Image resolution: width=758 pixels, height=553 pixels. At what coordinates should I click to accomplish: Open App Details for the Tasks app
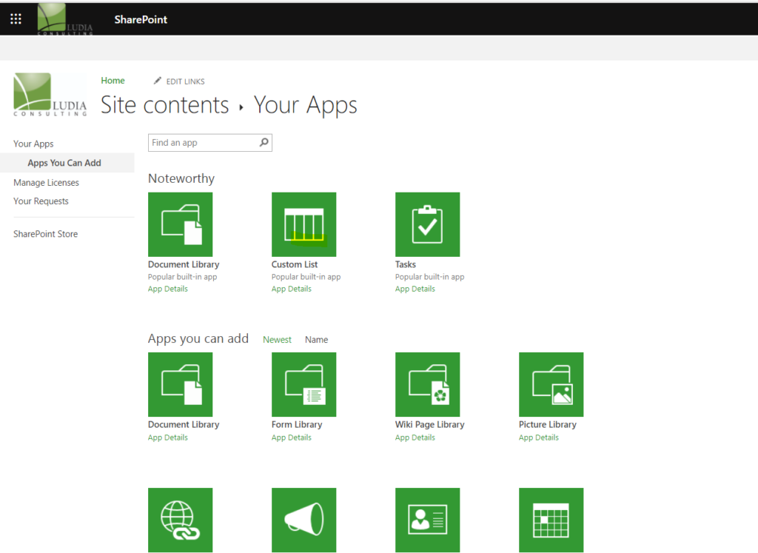tap(415, 289)
